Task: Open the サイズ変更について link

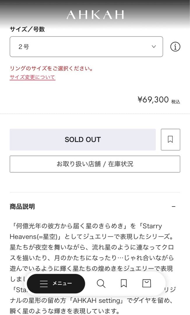Action: 32,77
